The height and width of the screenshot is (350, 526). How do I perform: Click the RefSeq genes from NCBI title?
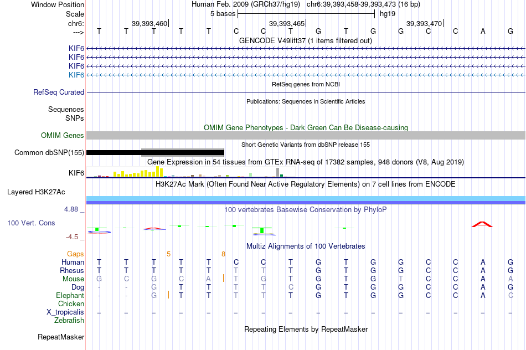[x=306, y=84]
